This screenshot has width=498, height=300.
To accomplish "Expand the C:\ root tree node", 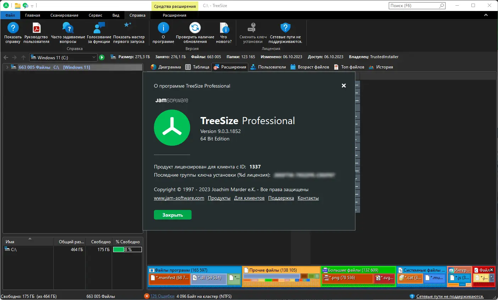I will (x=7, y=67).
